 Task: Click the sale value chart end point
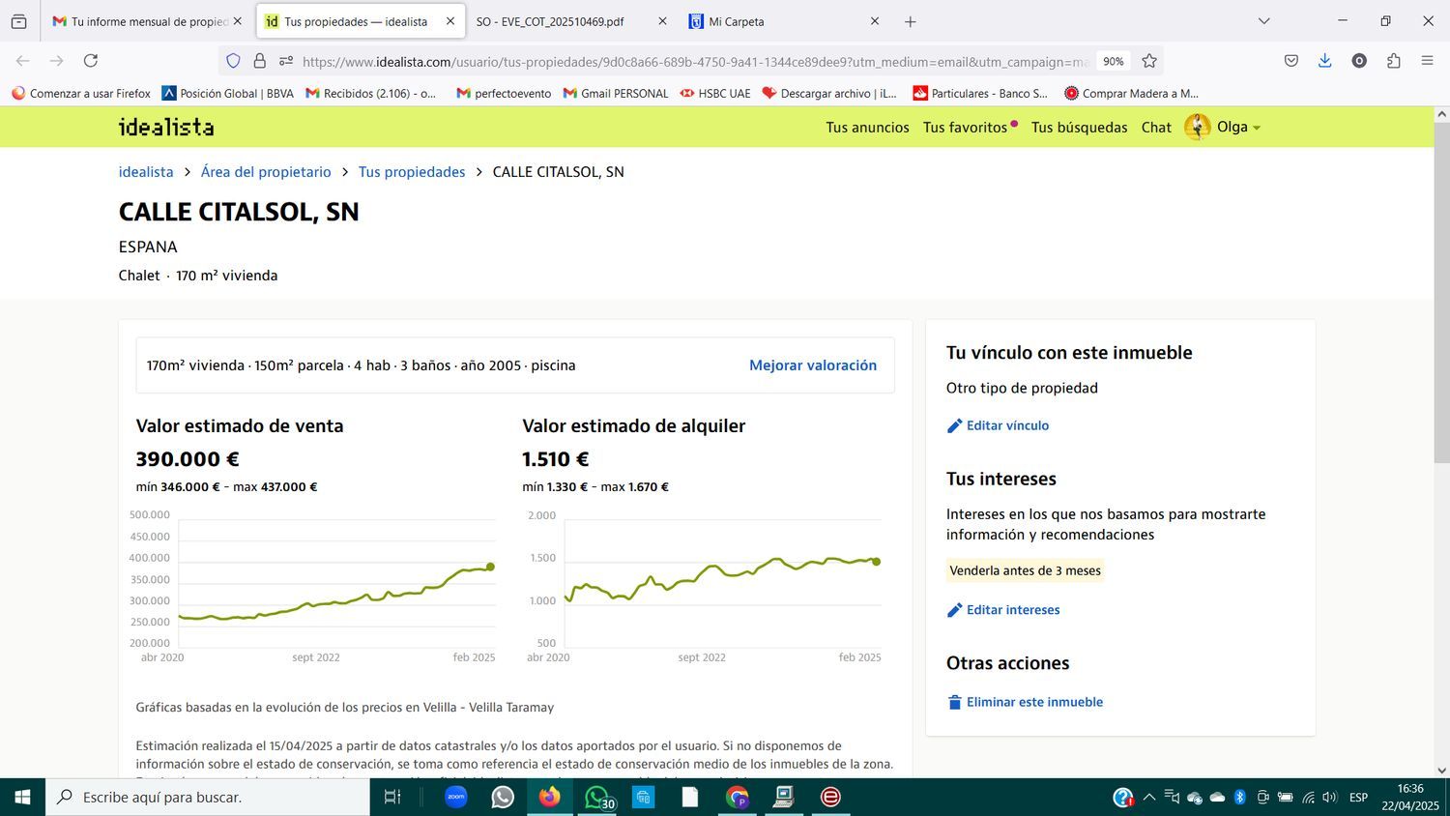pos(490,567)
